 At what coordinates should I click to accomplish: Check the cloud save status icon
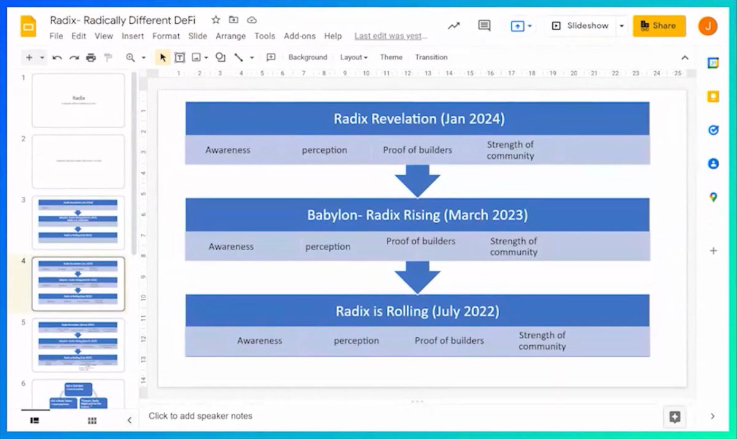251,20
